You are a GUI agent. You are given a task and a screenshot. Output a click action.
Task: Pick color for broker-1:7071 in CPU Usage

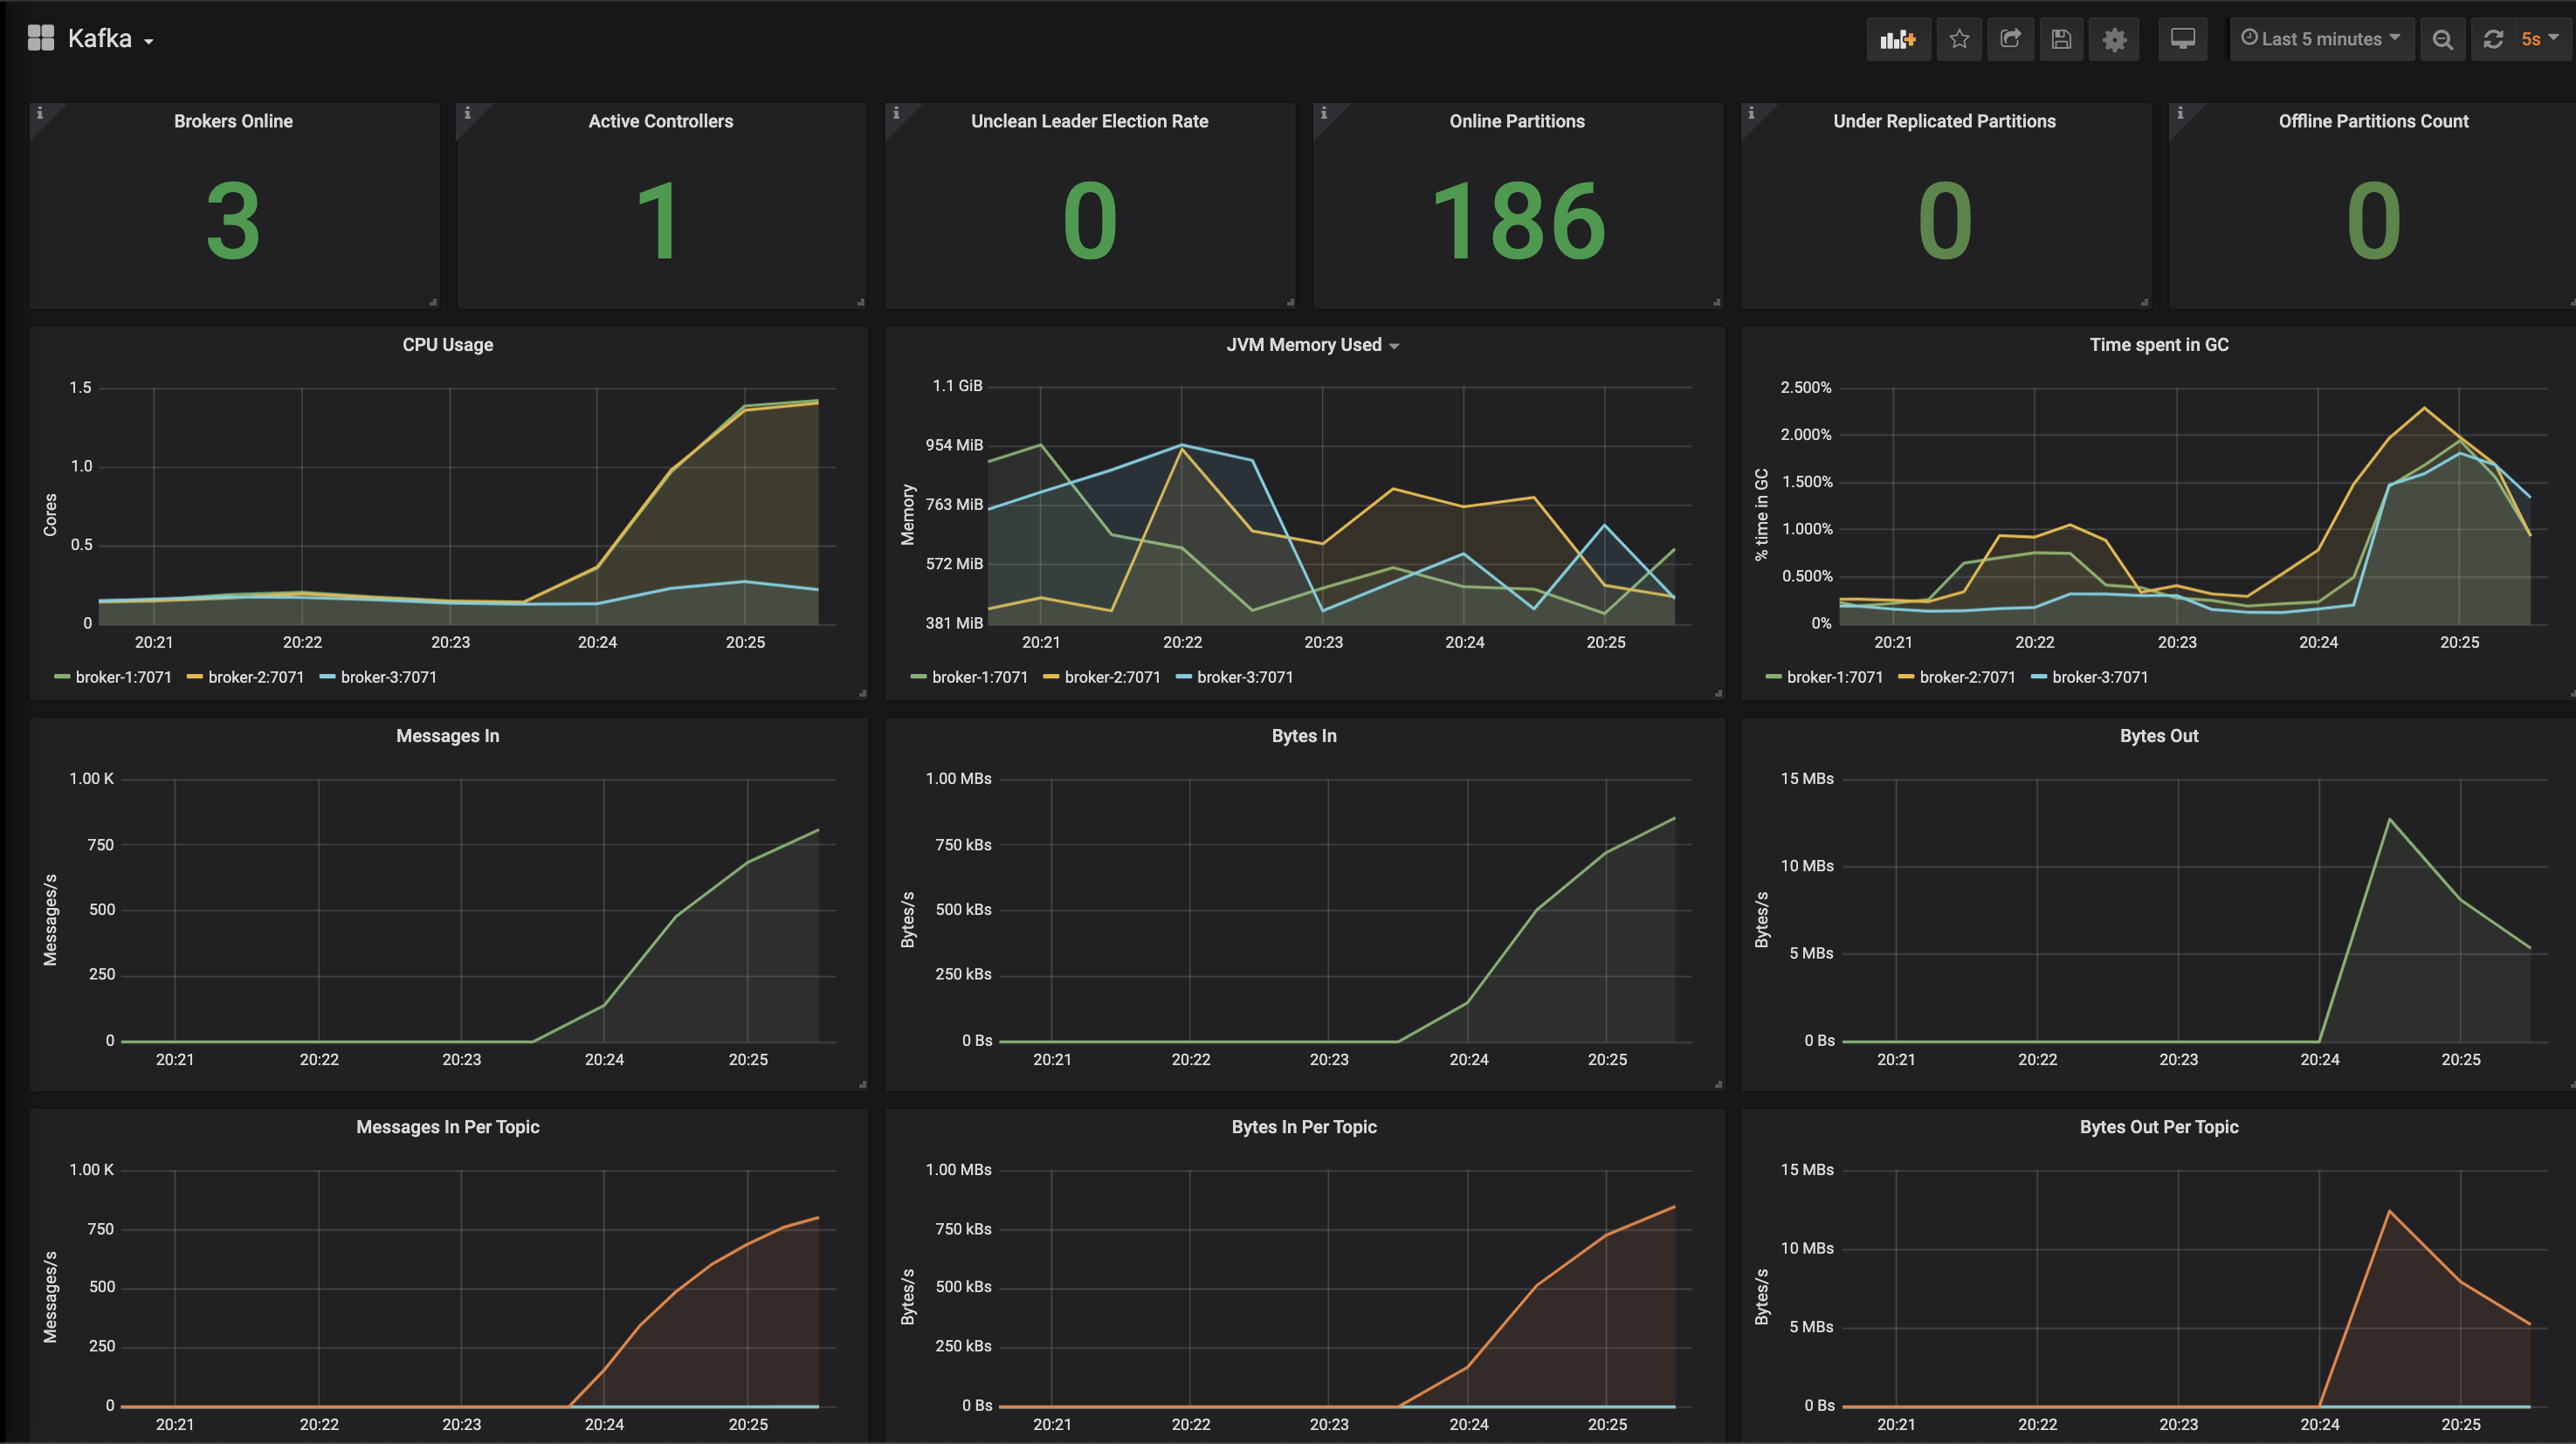point(62,677)
